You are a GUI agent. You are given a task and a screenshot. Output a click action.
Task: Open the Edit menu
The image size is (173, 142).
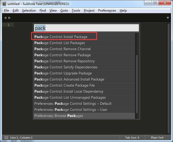(x=16, y=11)
